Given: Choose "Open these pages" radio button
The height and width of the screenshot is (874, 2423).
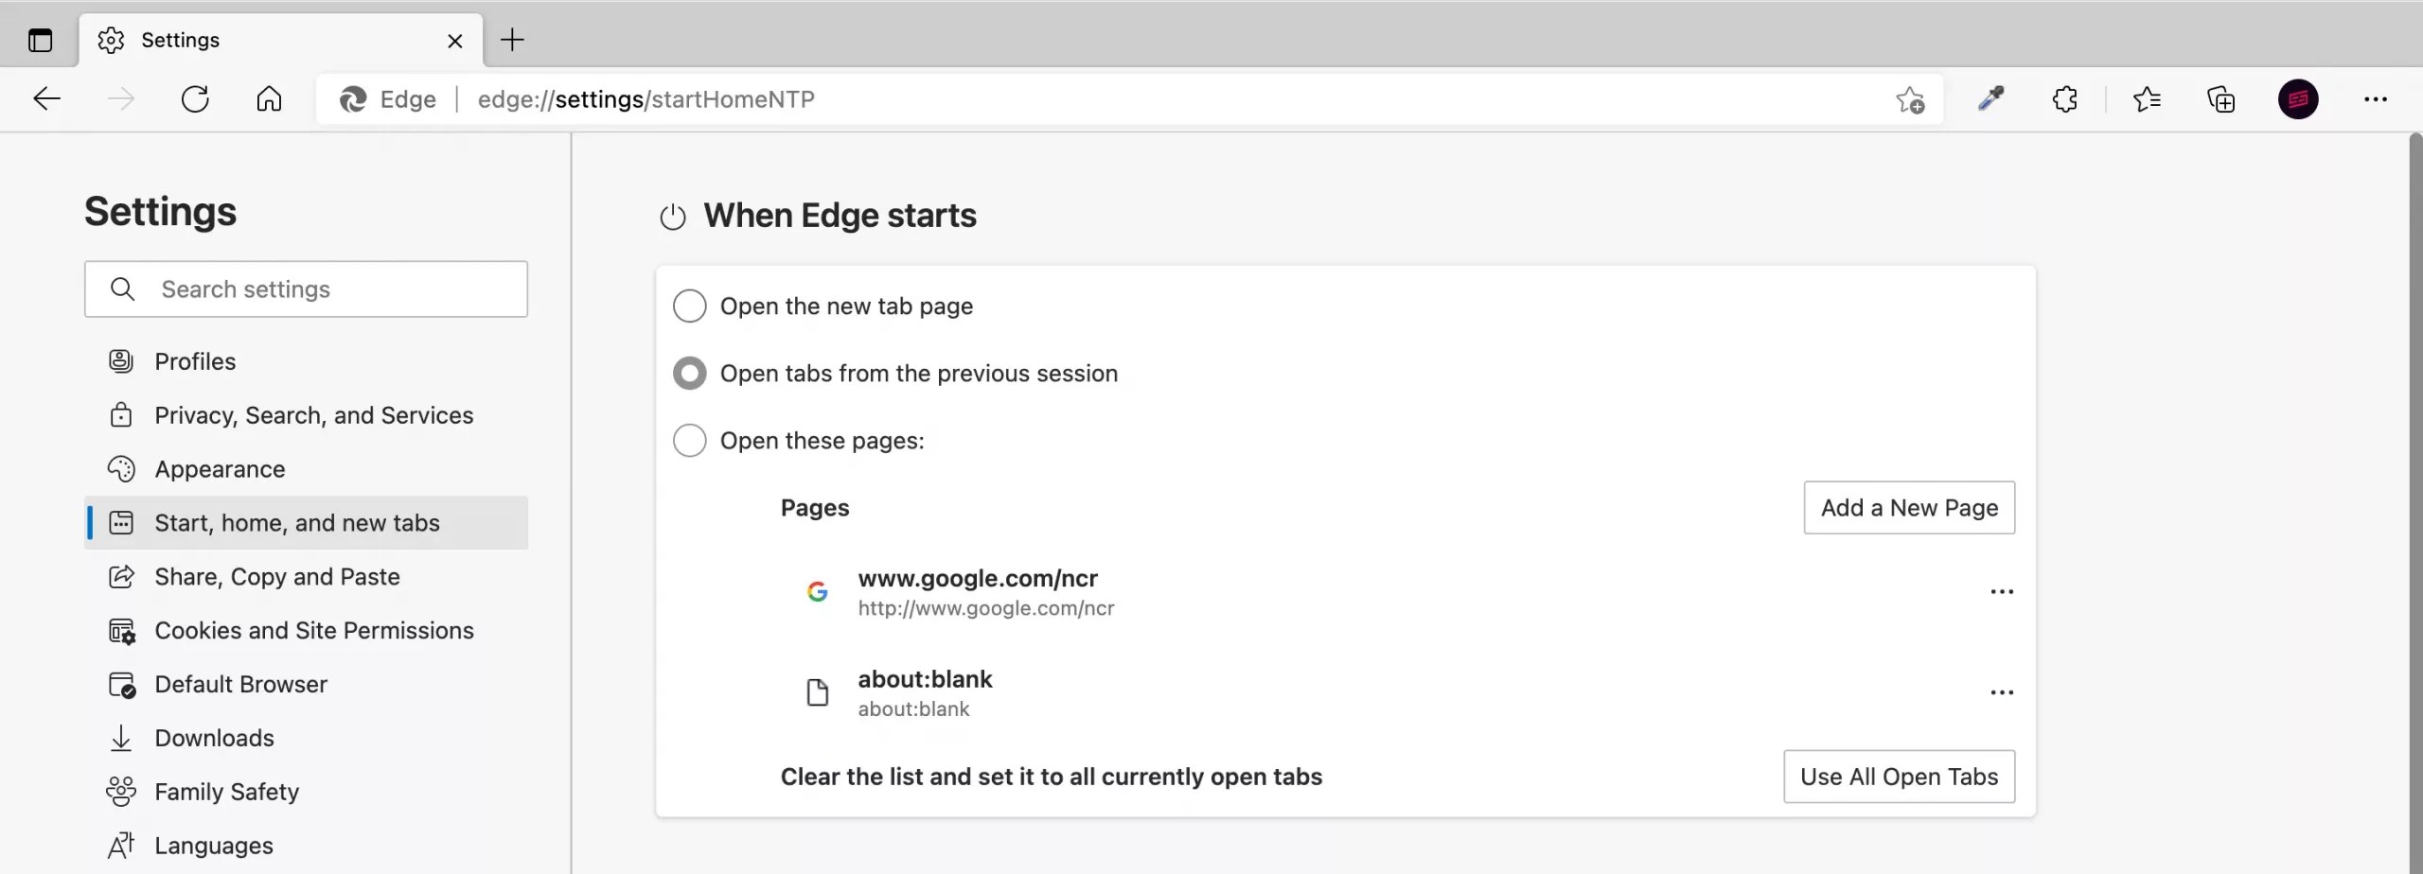Looking at the screenshot, I should point(689,441).
